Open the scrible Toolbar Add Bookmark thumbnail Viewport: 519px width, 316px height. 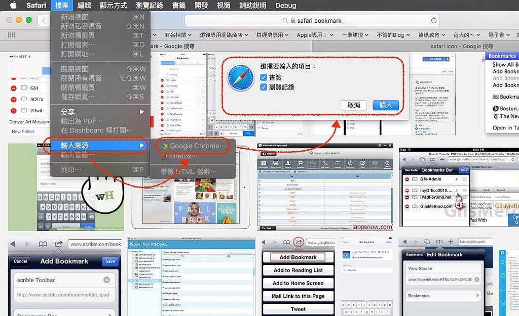[65, 278]
